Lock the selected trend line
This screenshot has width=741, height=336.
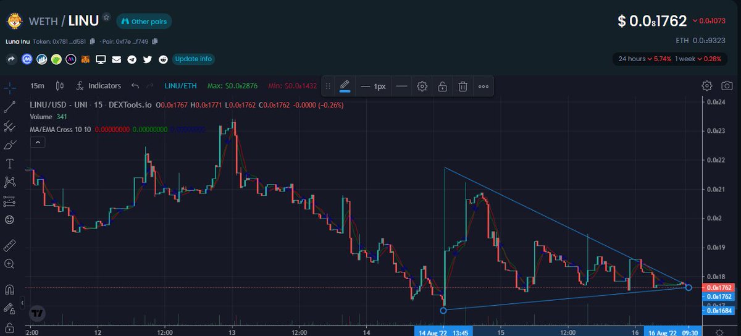pyautogui.click(x=442, y=86)
